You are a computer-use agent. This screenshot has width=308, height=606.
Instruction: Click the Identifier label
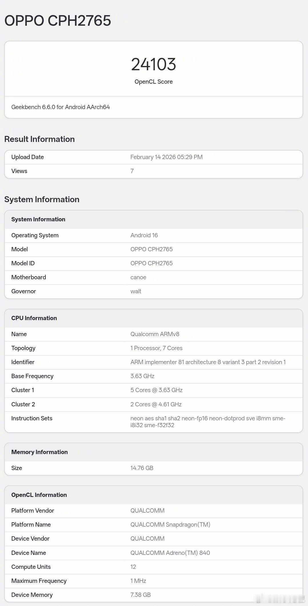23,362
